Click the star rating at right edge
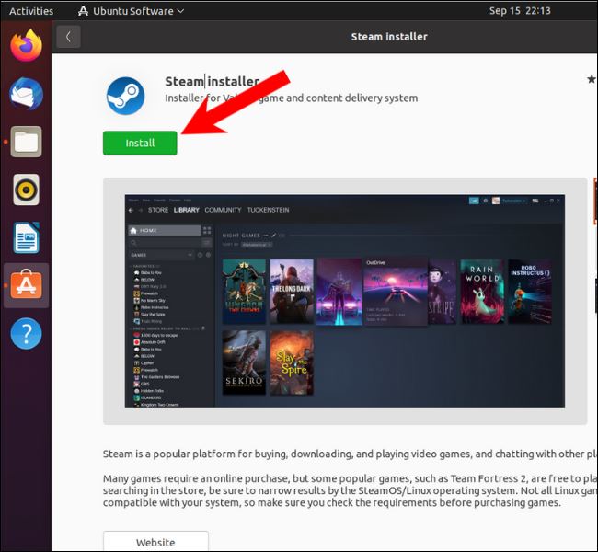This screenshot has width=598, height=552. 591,80
